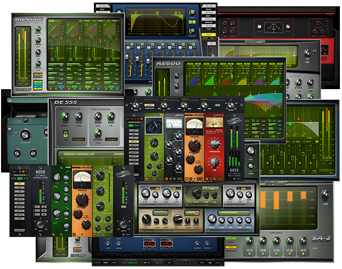Bypass the 6034 black module
Screen dimensions: 342x269
tap(167, 179)
